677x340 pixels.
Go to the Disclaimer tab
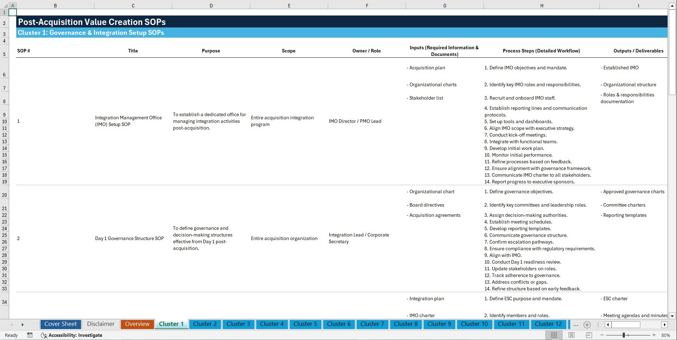pyautogui.click(x=100, y=324)
